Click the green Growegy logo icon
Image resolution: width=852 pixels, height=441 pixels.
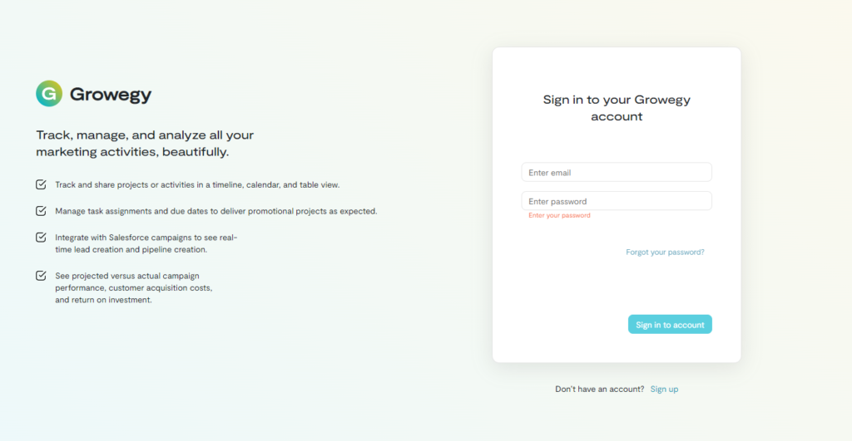tap(49, 94)
